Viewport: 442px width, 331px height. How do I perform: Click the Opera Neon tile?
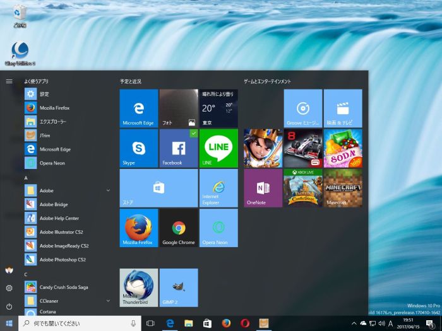[x=218, y=228]
